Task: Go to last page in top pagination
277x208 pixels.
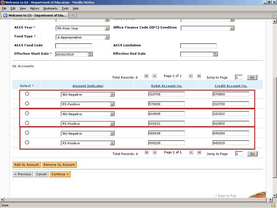Action: (x=199, y=75)
